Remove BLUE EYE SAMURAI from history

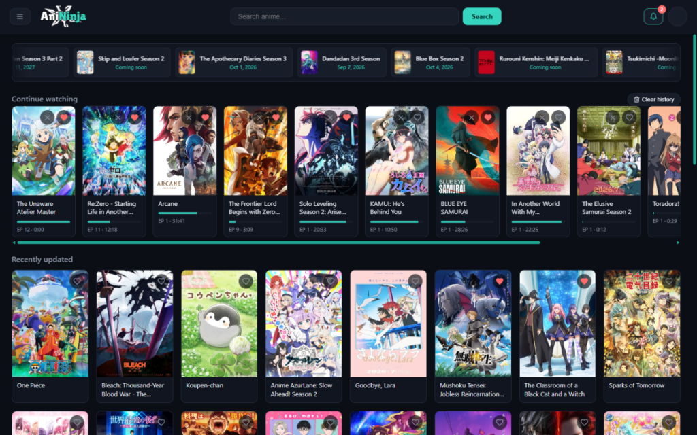[x=471, y=118]
